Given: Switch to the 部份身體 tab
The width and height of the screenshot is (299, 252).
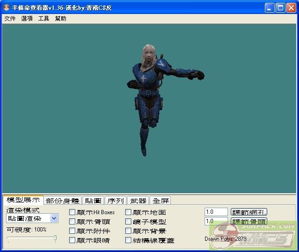Looking at the screenshot, I should [63, 201].
